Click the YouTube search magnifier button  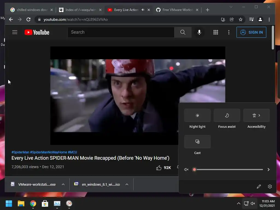[x=183, y=32]
